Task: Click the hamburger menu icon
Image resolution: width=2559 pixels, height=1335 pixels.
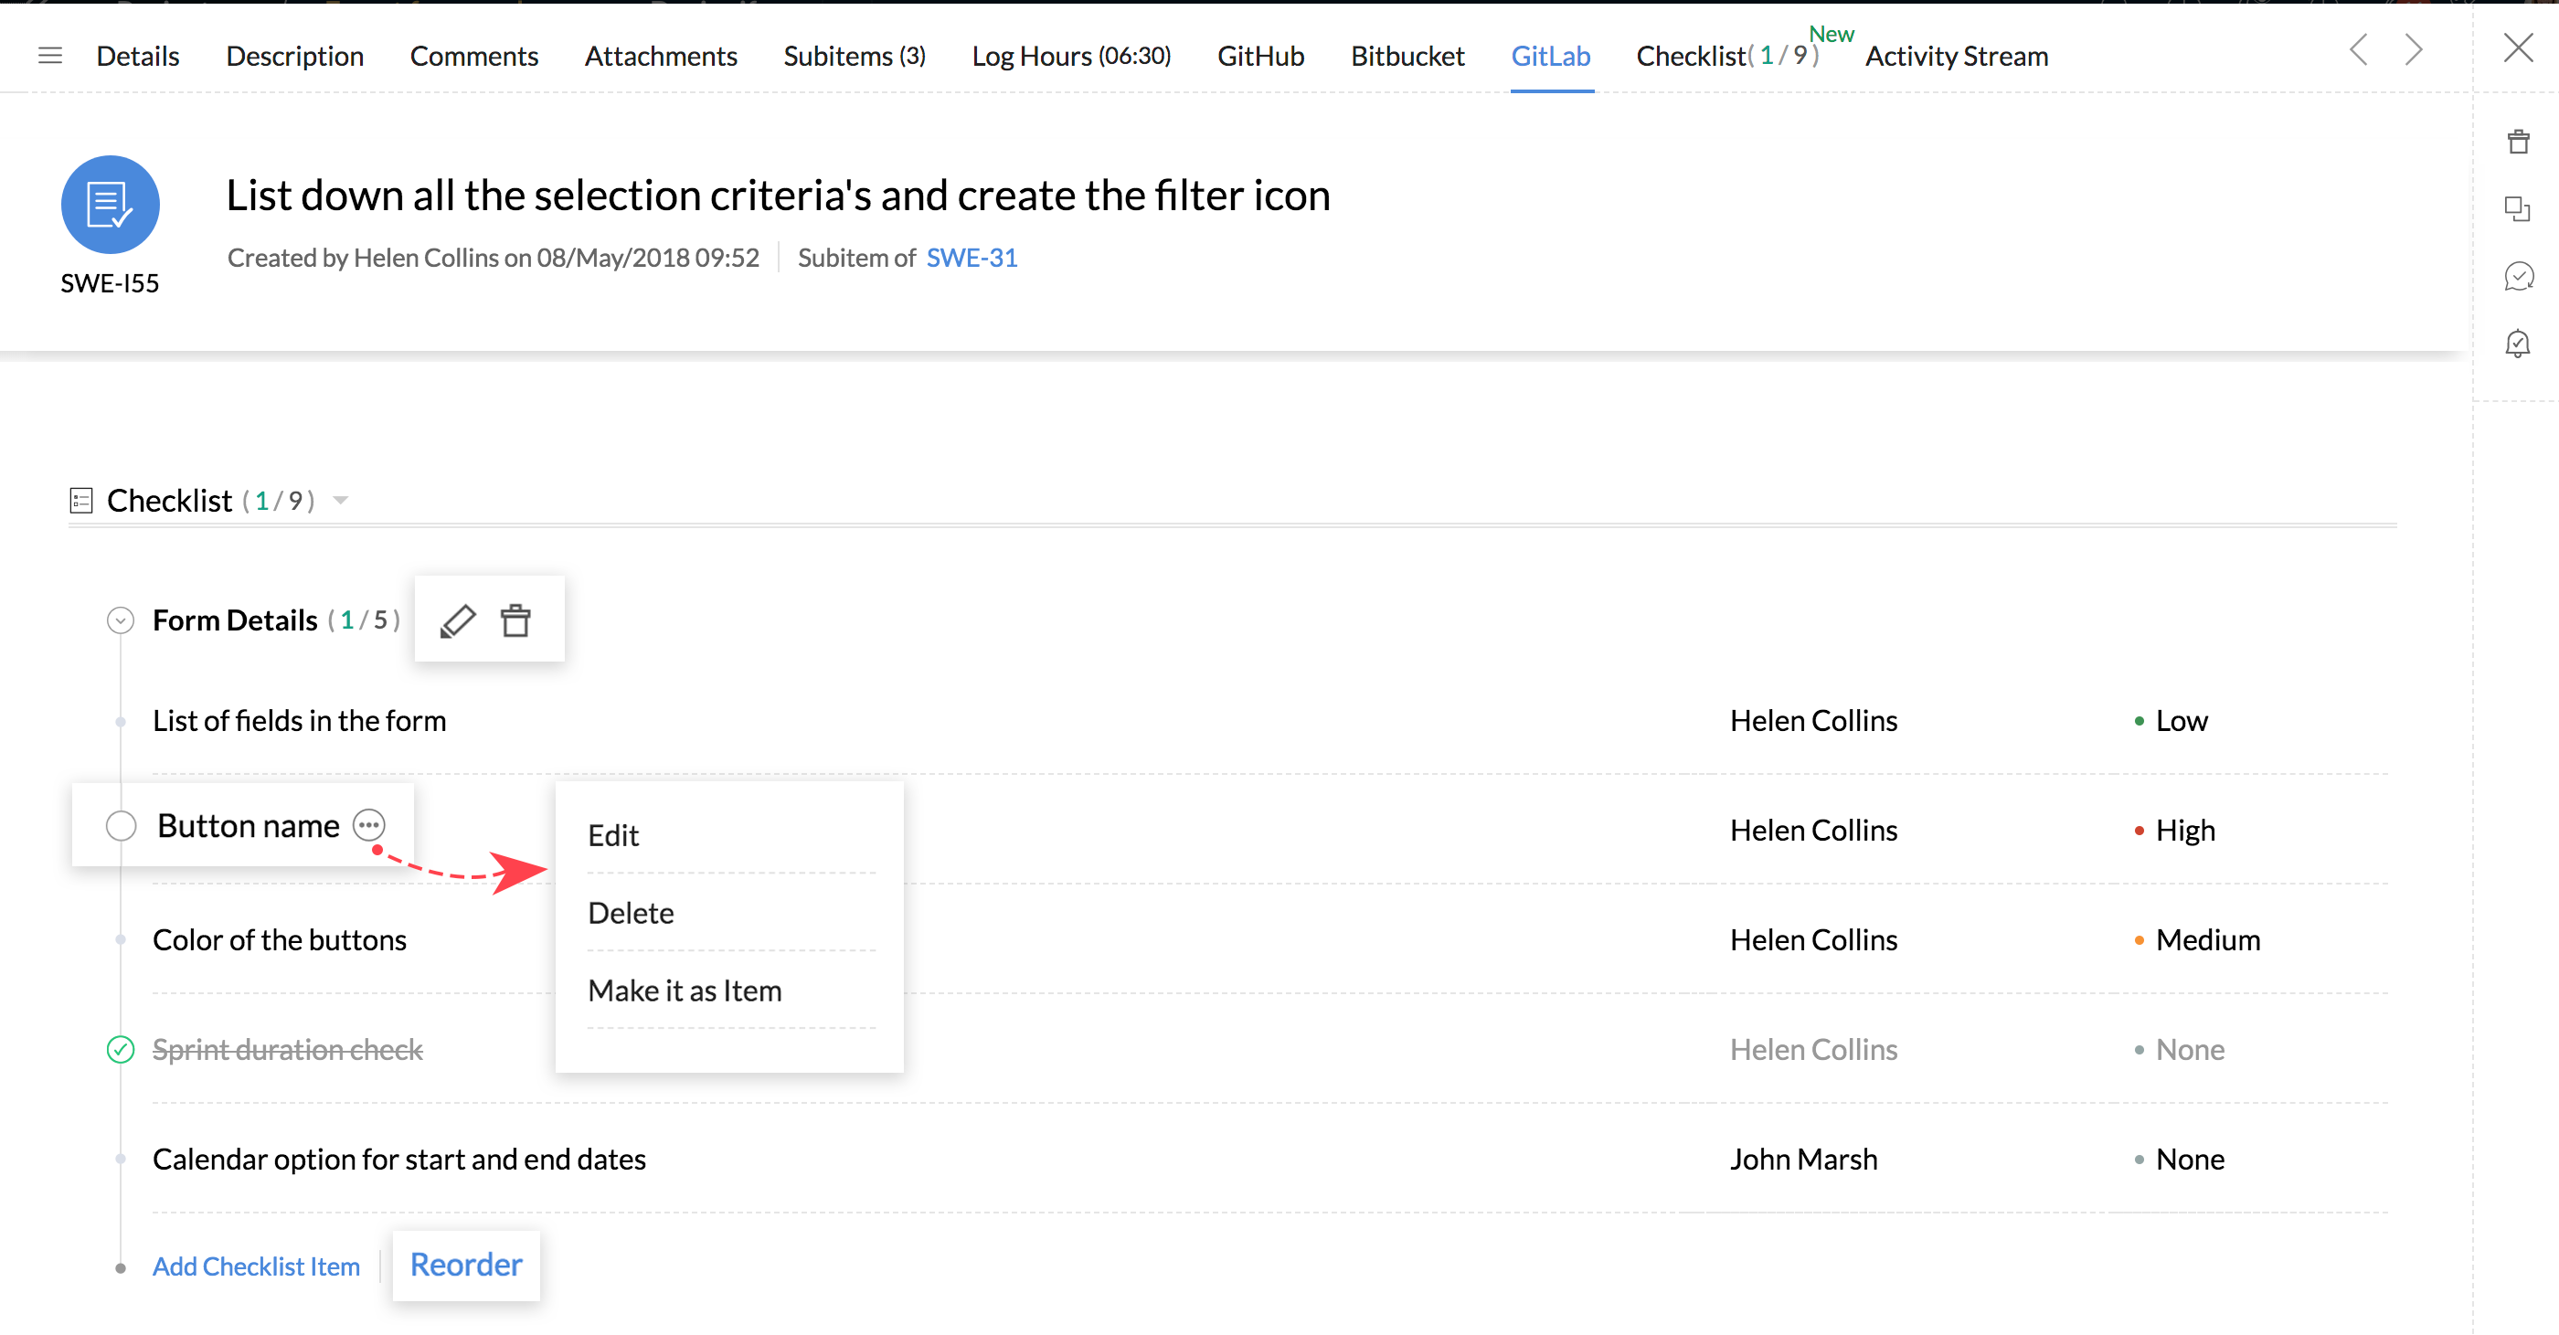Action: (x=49, y=56)
